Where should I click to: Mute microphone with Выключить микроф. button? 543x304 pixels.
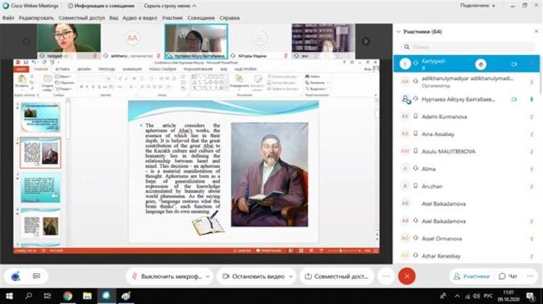click(169, 276)
